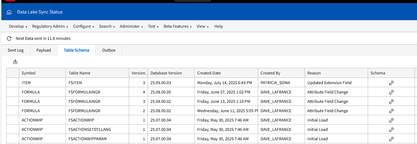Click the 25.08.00.05 database version cell
The image size is (417, 144).
(x=171, y=92)
